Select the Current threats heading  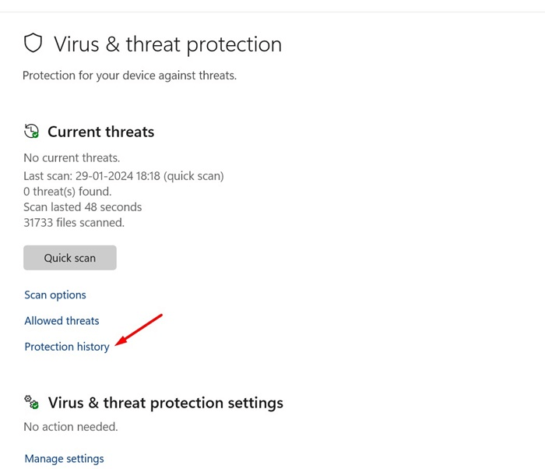pyautogui.click(x=101, y=132)
